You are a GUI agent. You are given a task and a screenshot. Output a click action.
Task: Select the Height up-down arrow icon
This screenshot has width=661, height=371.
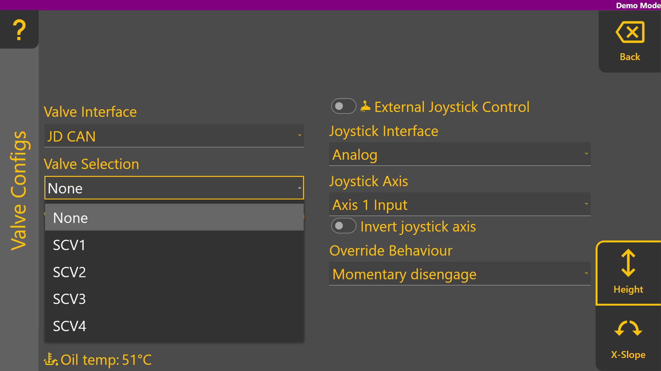628,263
